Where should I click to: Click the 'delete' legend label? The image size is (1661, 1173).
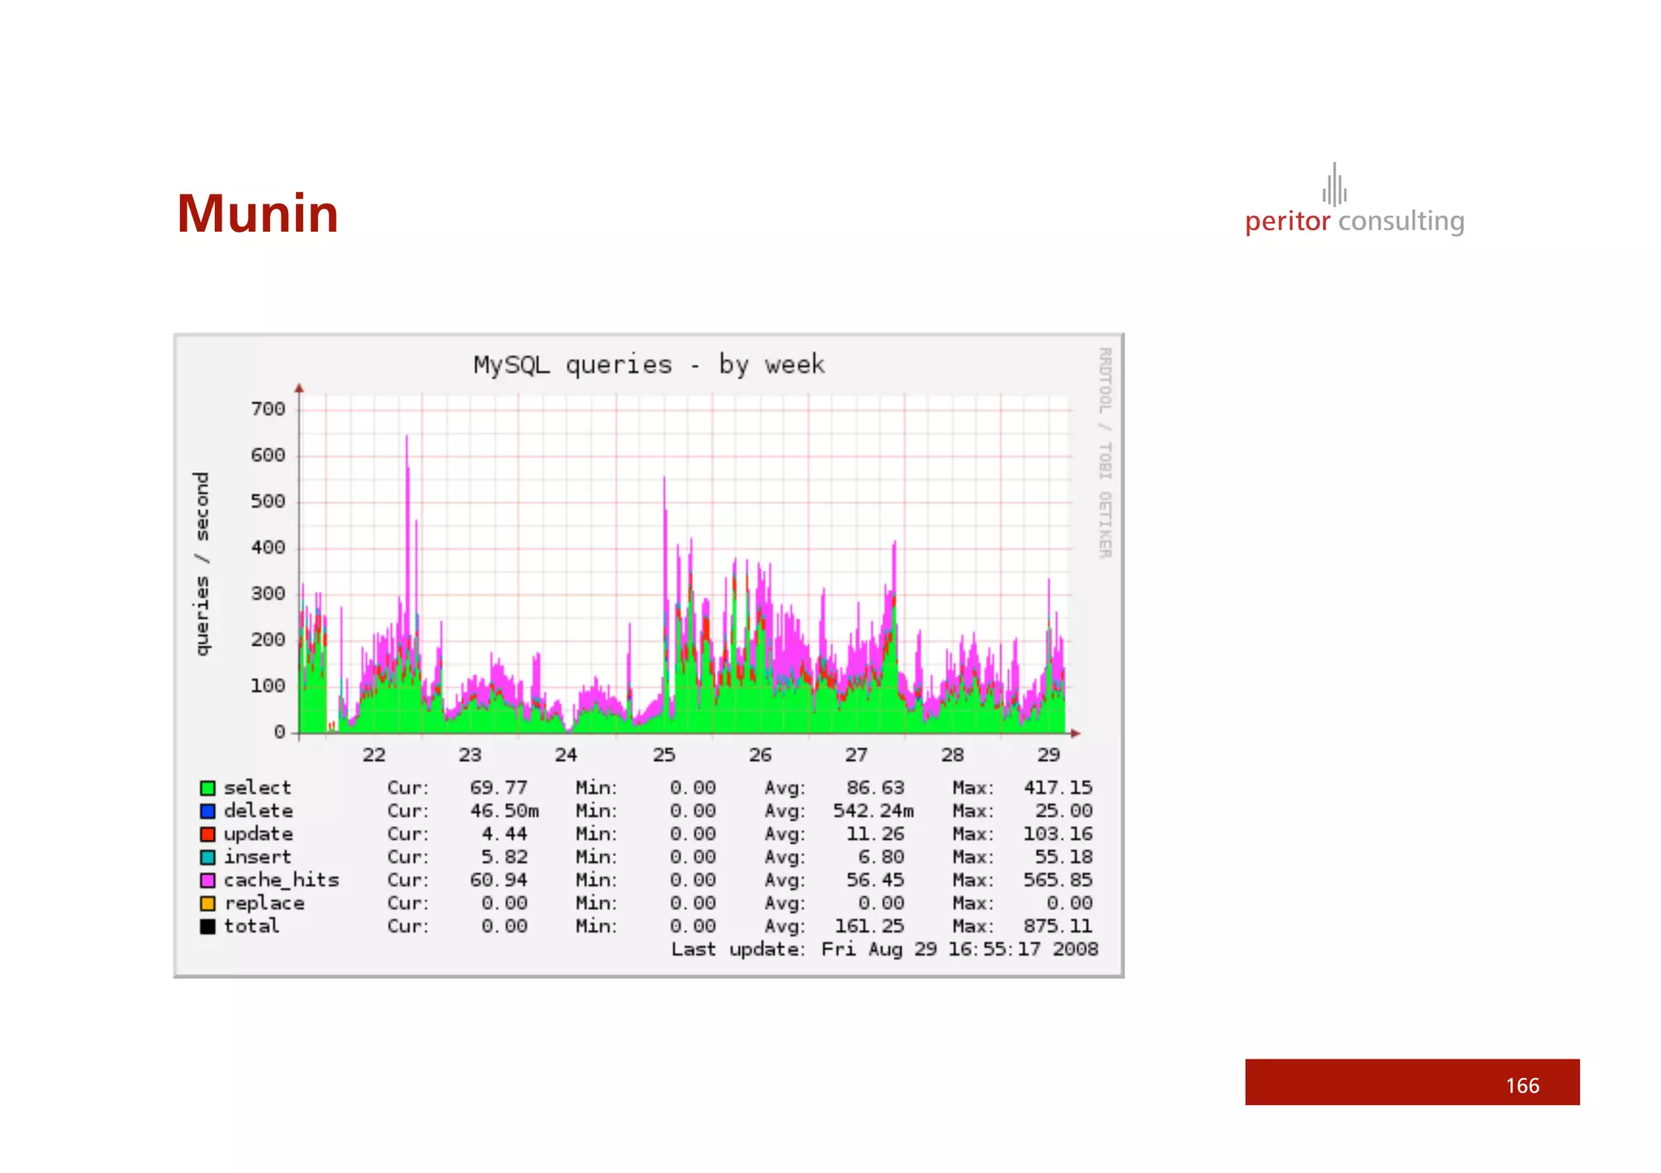coord(259,811)
